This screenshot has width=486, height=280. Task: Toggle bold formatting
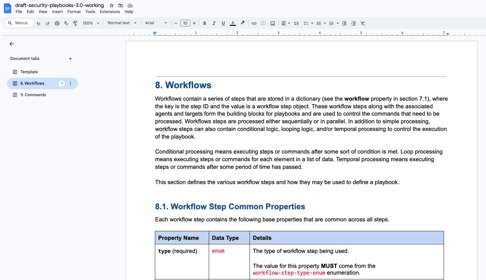click(x=205, y=23)
